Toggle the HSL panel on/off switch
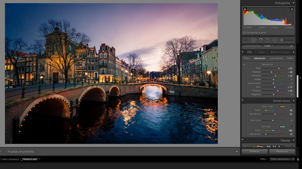The width and height of the screenshot is (302, 169). [x=243, y=52]
